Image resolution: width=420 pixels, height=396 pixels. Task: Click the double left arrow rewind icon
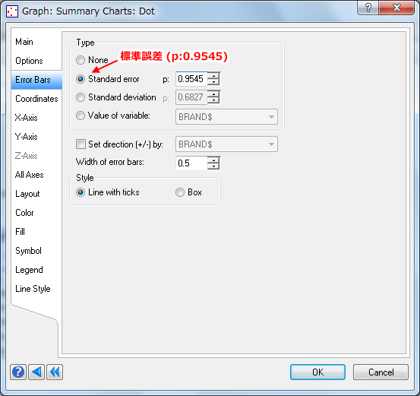pyautogui.click(x=55, y=372)
